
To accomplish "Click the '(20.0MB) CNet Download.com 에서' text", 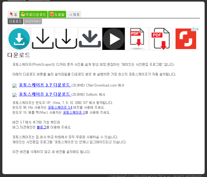I will pyautogui.click(x=98, y=85).
